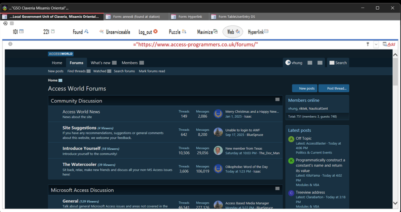Image resolution: width=401 pixels, height=212 pixels.
Task: Select the Forums nav tab
Action: point(77,63)
